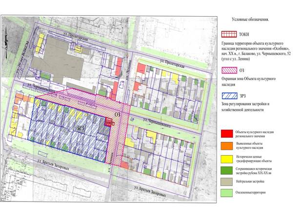This screenshot has height=220, width=304.
Task: Select the orange identified heritage color swatch
Action: tap(226, 146)
